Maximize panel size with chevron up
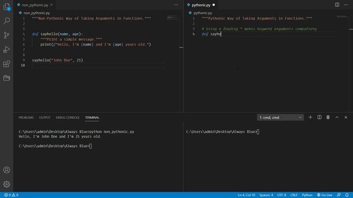The height and width of the screenshot is (198, 353). pyautogui.click(x=337, y=117)
